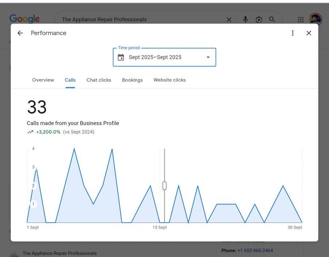Open the account profile avatar
Screen dimensions: 329x257
tap(315, 19)
